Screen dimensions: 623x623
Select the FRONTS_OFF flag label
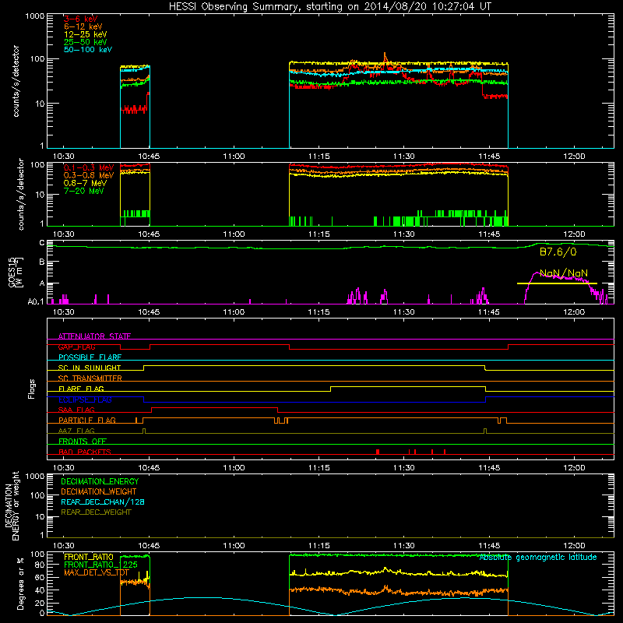click(x=83, y=442)
